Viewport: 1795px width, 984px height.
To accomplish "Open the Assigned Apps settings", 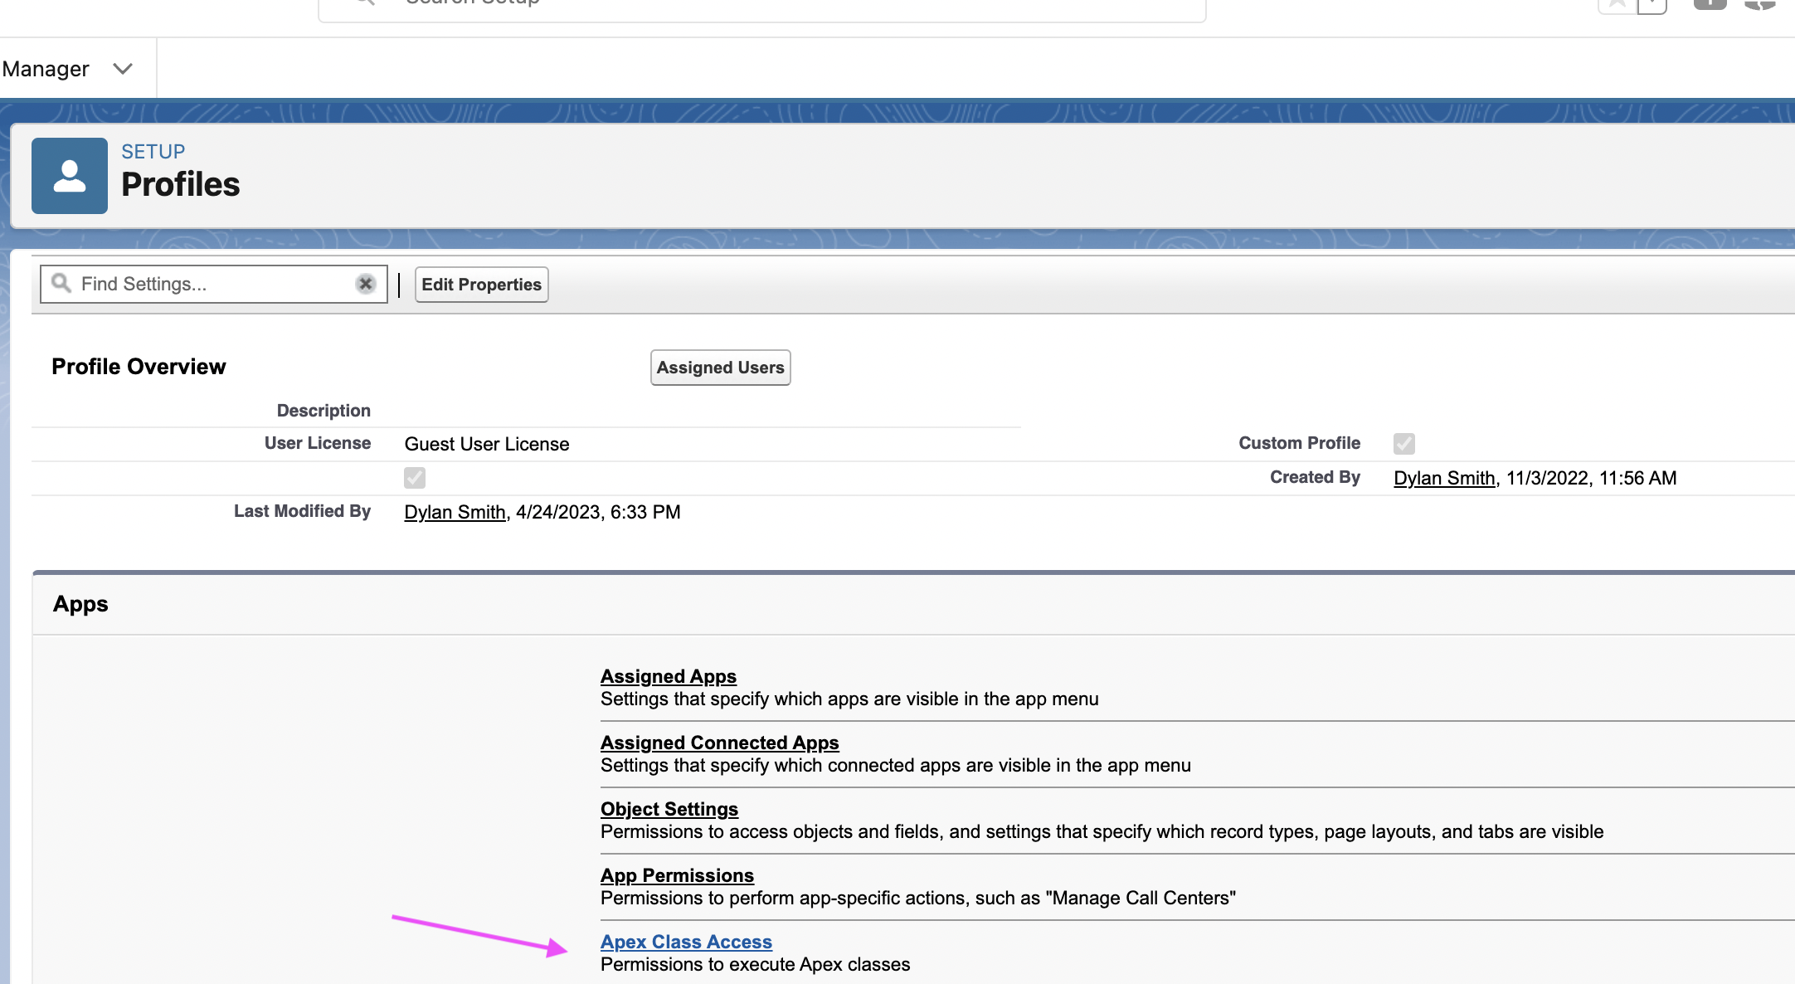I will (668, 676).
